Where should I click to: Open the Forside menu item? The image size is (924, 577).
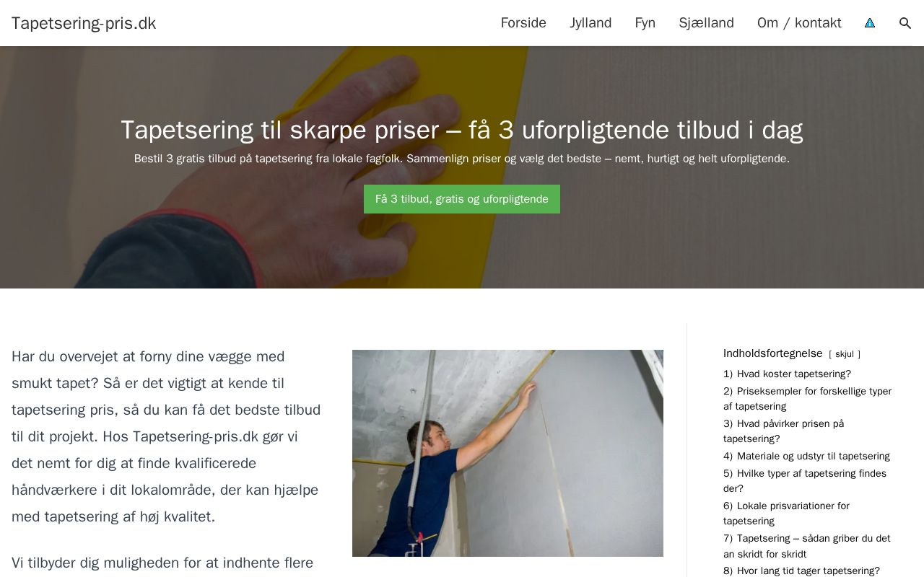523,23
